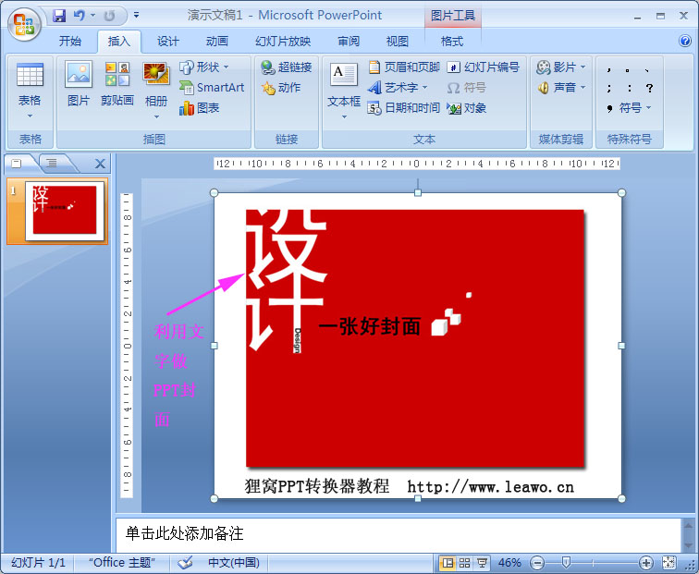Image resolution: width=699 pixels, height=574 pixels.
Task: Expand the 表格 dropdown arrow
Action: point(30,116)
